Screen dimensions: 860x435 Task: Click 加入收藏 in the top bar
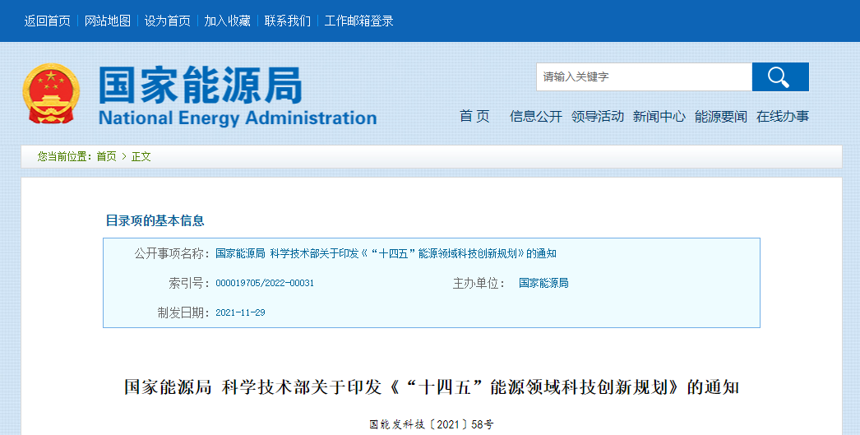(x=228, y=21)
